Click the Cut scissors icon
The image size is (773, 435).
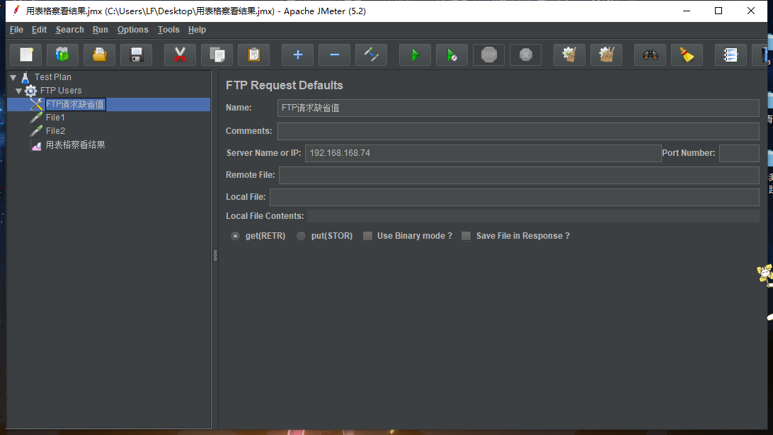coord(180,55)
